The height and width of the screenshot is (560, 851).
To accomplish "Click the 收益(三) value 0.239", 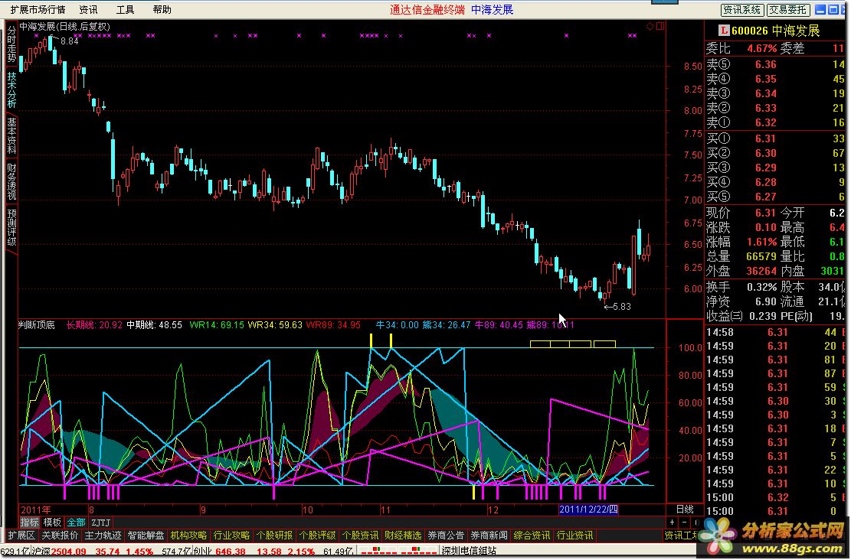I will 763,315.
